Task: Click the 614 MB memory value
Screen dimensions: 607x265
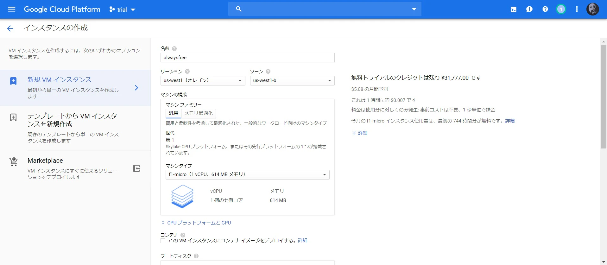Action: tap(278, 200)
